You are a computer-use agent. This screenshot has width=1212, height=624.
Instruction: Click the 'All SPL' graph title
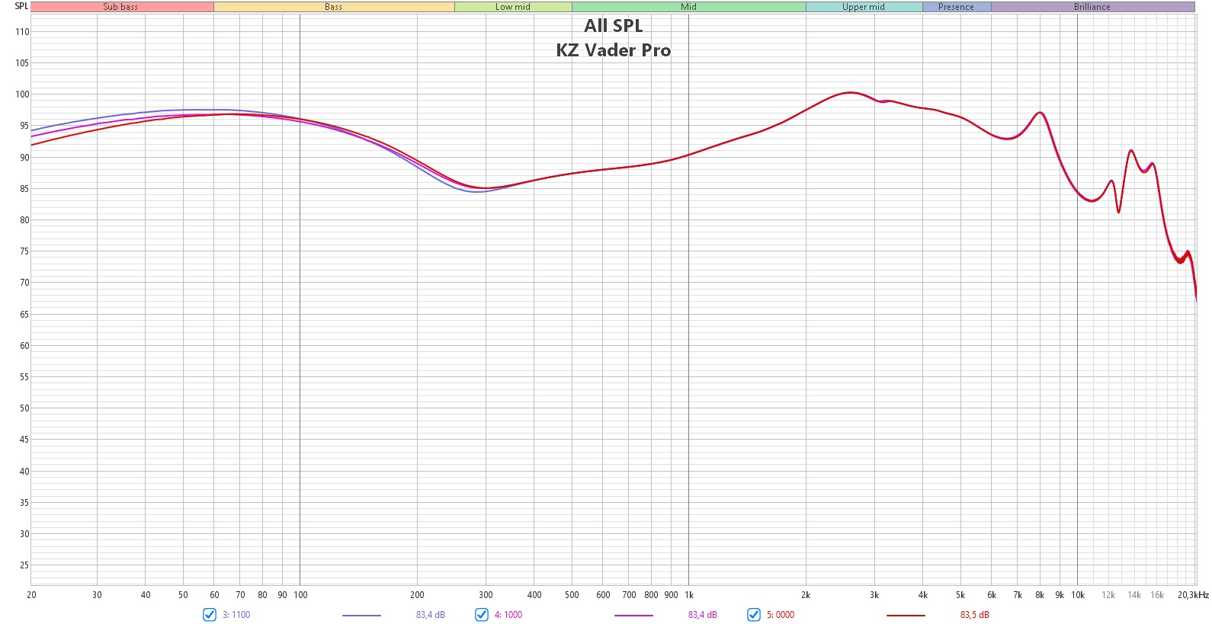coord(614,26)
